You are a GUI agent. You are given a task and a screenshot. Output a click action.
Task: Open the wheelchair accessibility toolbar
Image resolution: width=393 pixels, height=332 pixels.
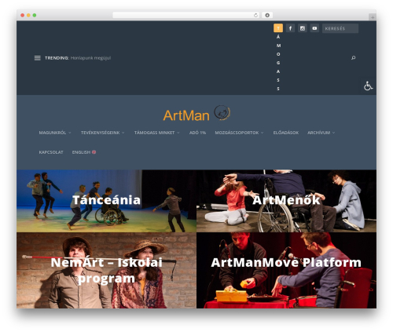(368, 86)
